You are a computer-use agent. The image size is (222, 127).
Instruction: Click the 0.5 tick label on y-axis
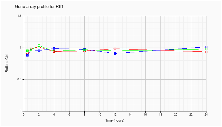pyautogui.click(x=21, y=79)
